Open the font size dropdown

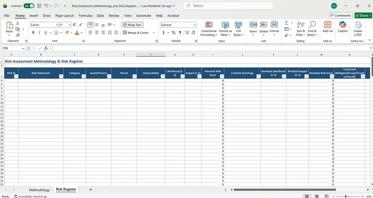(69, 25)
